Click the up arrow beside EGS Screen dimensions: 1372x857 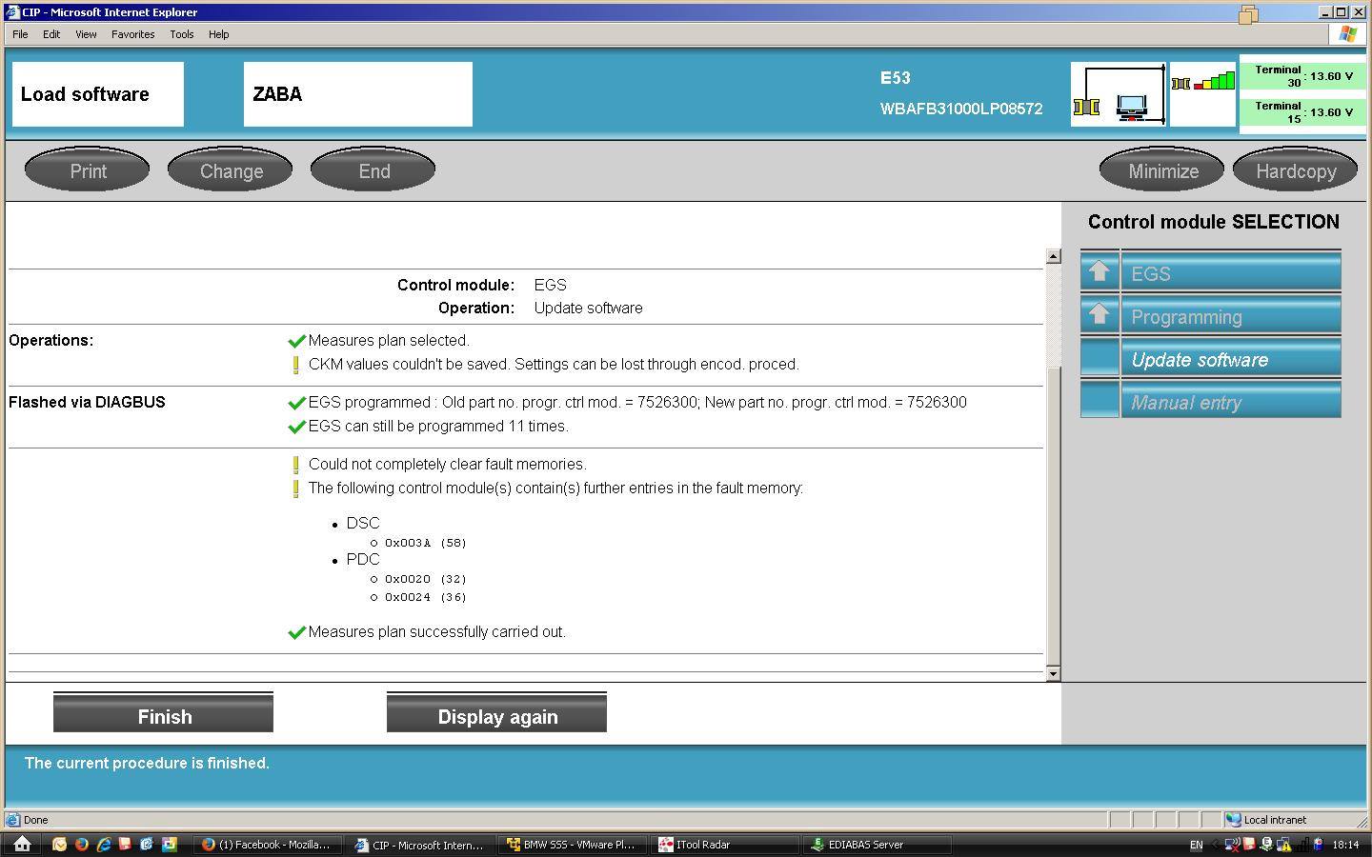click(x=1100, y=272)
